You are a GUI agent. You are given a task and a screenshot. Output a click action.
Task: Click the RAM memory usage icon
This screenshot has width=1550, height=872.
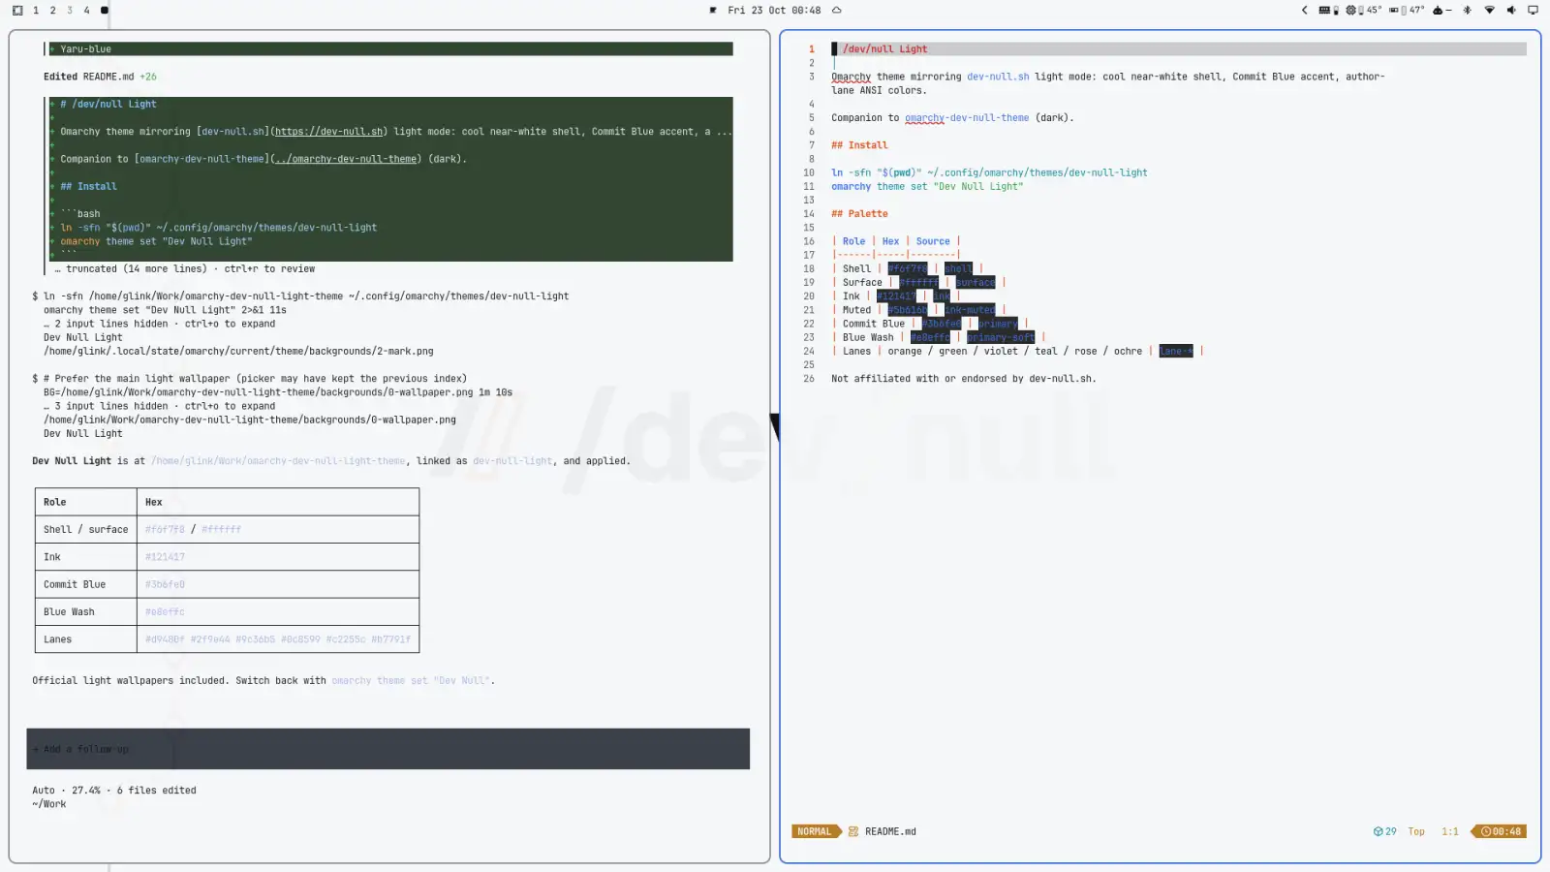[x=1324, y=10]
